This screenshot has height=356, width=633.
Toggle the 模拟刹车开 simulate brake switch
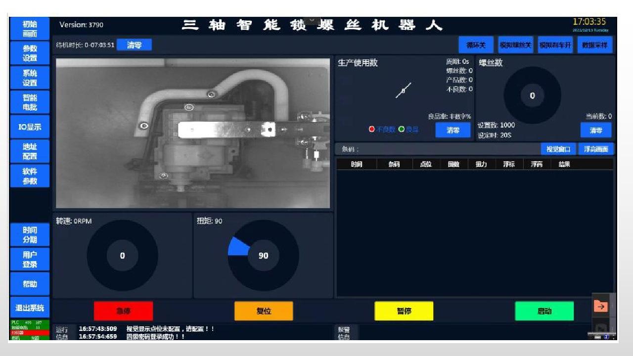[555, 45]
